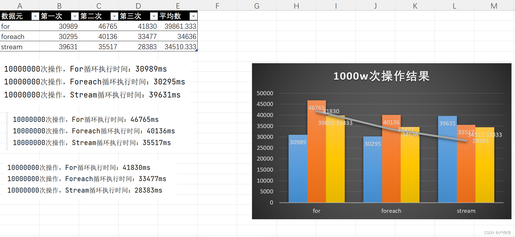Select cell with value 40136 in table
Image resolution: width=515 pixels, height=237 pixels.
pos(99,37)
